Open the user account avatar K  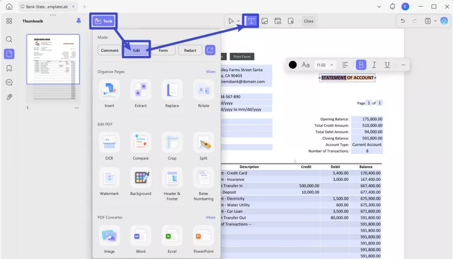405,6
